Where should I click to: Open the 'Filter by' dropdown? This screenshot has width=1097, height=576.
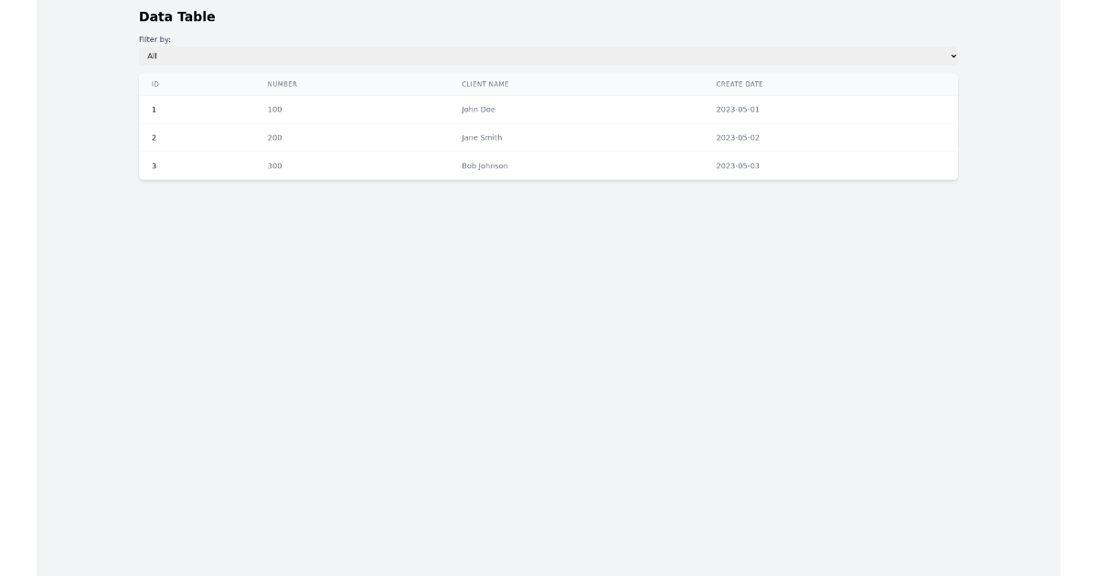(548, 56)
